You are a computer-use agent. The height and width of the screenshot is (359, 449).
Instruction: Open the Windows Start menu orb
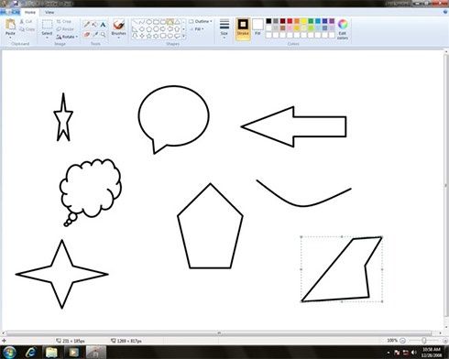(10, 352)
